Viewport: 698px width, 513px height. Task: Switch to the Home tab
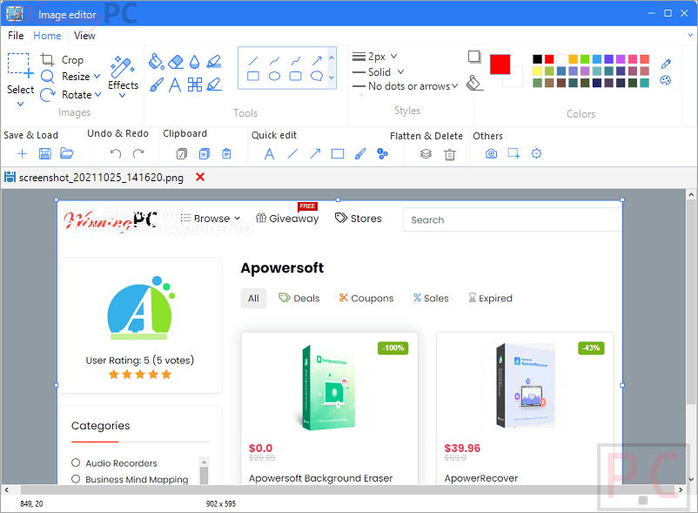point(47,36)
